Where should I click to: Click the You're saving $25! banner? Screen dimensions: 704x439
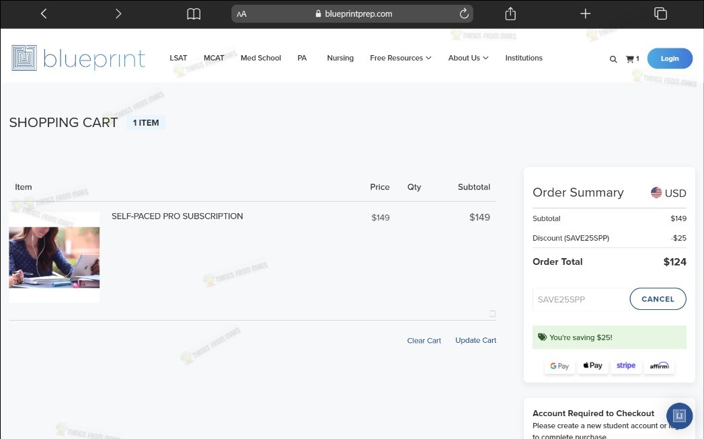tap(609, 337)
